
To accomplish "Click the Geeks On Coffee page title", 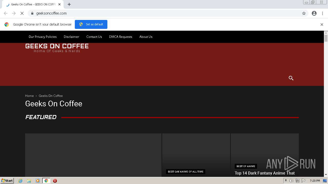I will pos(54,103).
